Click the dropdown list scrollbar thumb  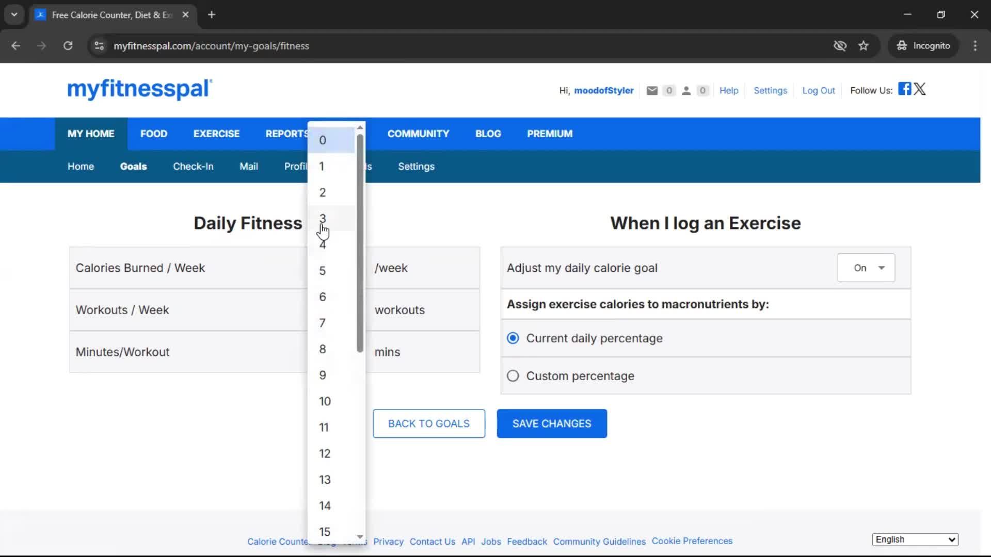pos(360,242)
